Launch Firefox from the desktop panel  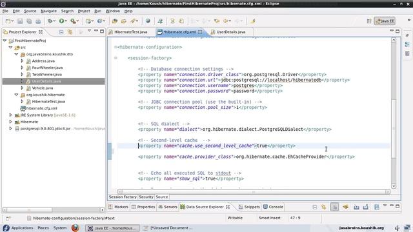[x=75, y=227]
